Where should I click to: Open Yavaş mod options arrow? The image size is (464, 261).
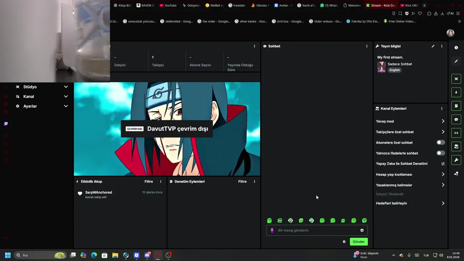[x=443, y=121]
